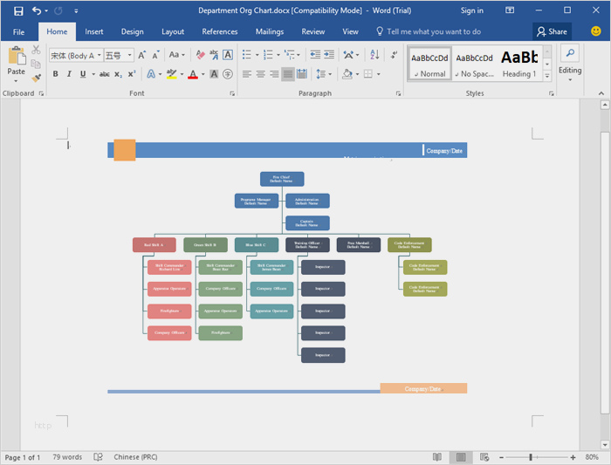Toggle Strikethrough text formatting
The height and width of the screenshot is (465, 611).
pos(104,74)
